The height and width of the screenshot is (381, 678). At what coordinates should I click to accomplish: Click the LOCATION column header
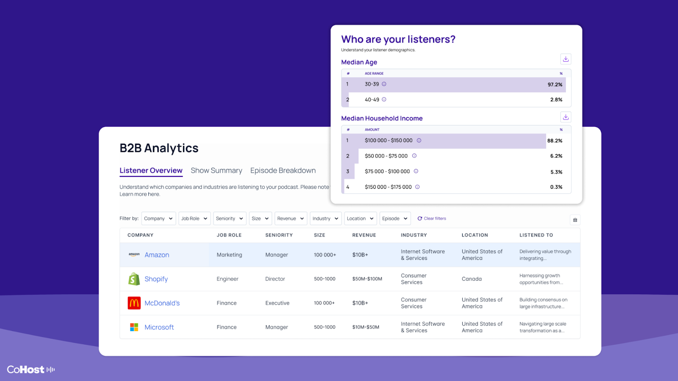[x=475, y=235]
